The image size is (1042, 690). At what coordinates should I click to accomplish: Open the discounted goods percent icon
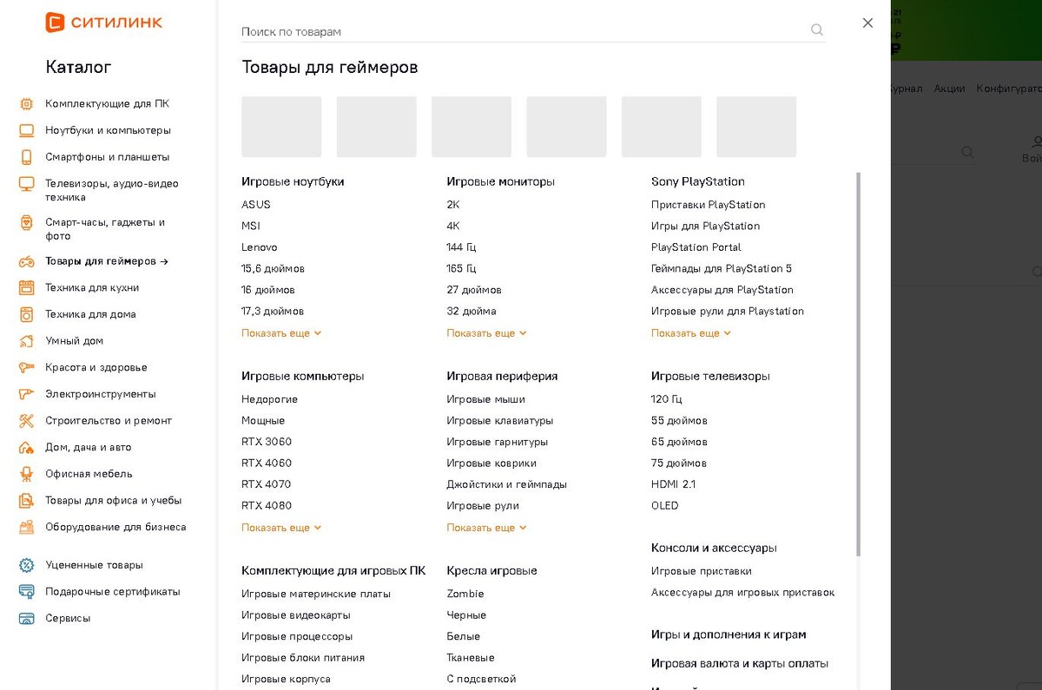(x=27, y=566)
